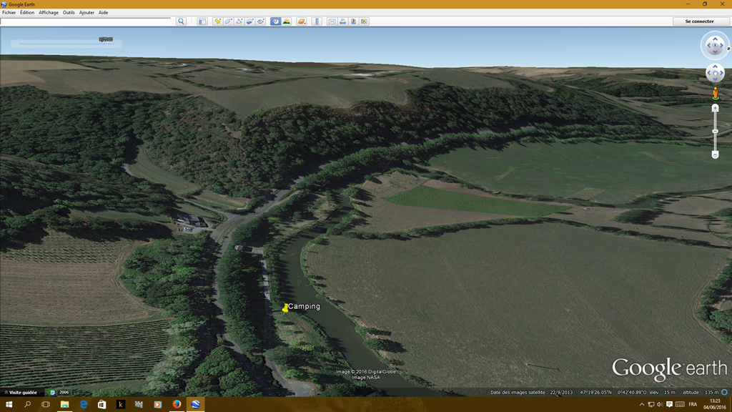Image resolution: width=732 pixels, height=412 pixels.
Task: Click the yellow Camping placemark pin
Action: pyautogui.click(x=285, y=308)
